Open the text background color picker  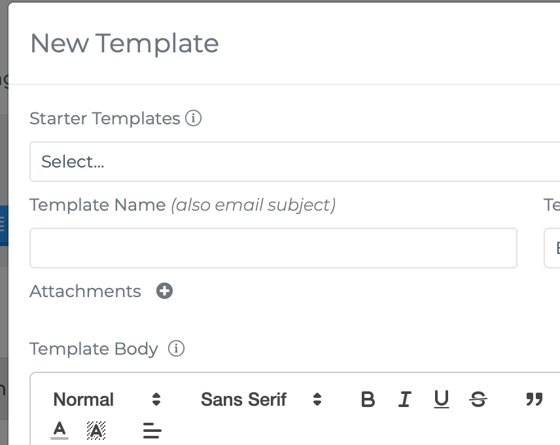(96, 430)
